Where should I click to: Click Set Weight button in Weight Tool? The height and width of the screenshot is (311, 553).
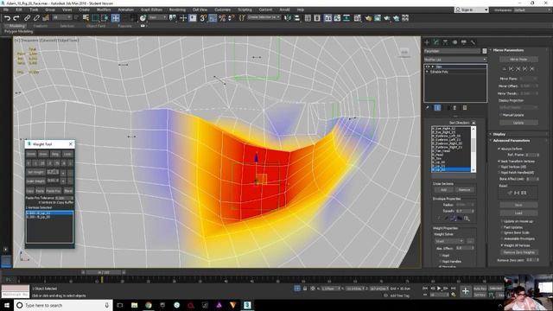(35, 172)
